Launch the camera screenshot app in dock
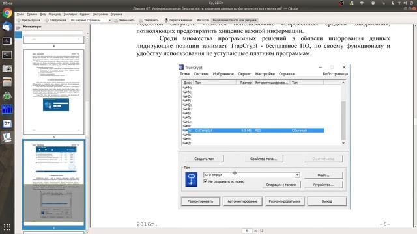The width and height of the screenshot is (417, 234). 7,68
